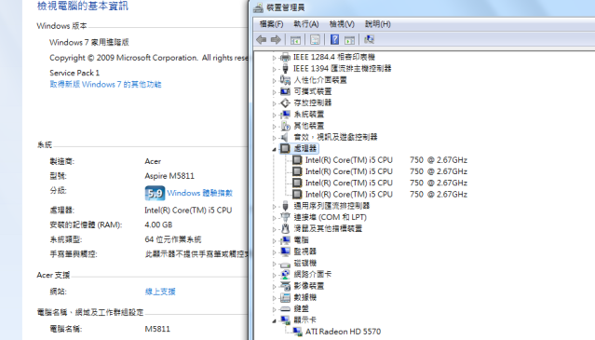Select the 電腦 tree item label

coord(302,239)
